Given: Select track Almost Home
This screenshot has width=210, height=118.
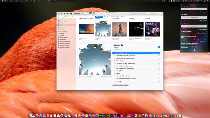Looking at the screenshot, I should pos(136,58).
